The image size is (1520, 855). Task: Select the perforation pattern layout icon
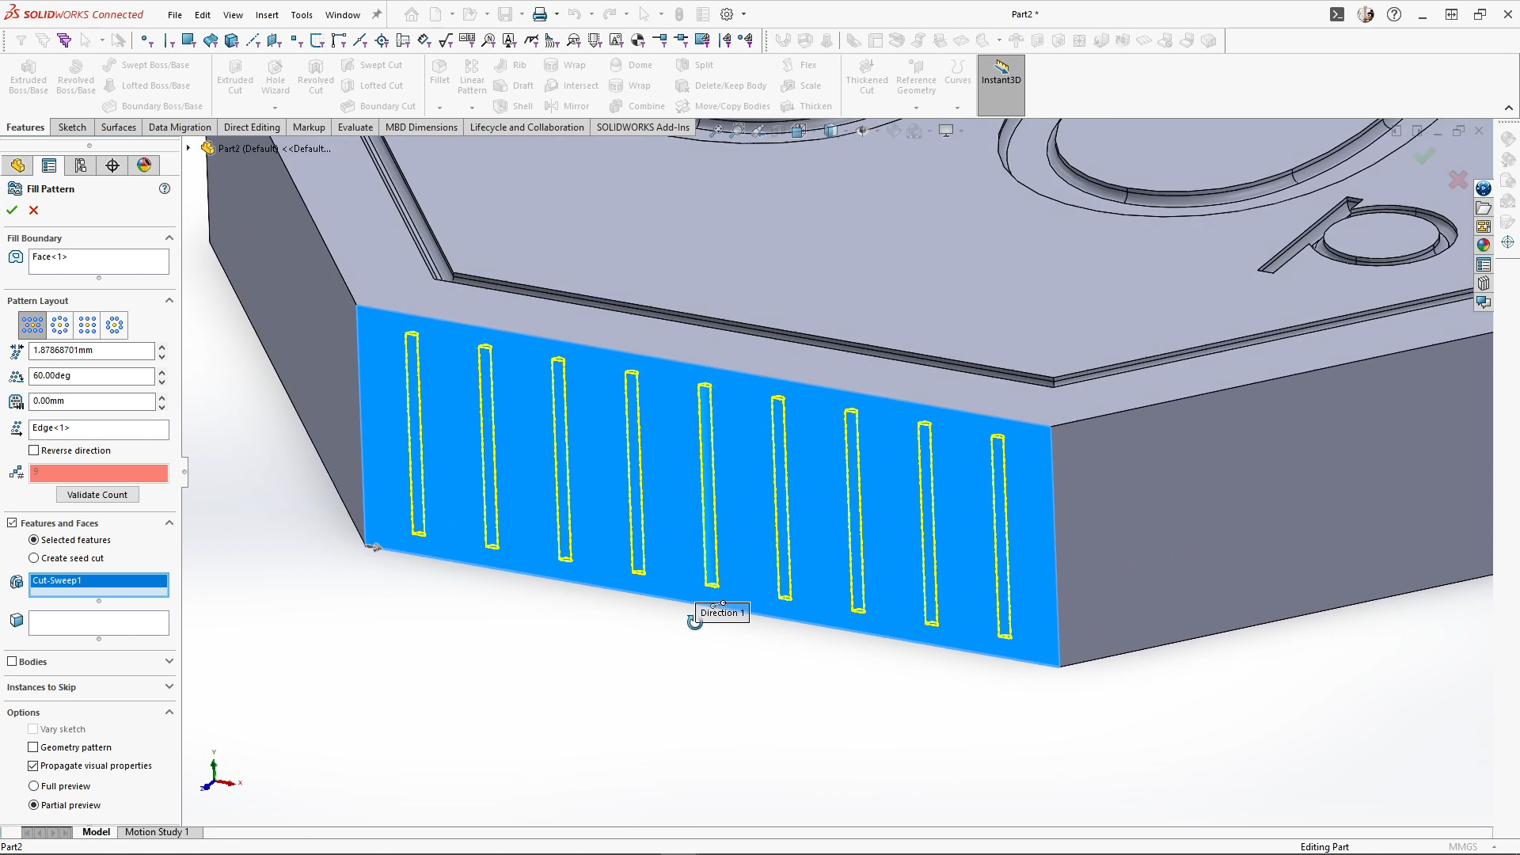click(x=32, y=325)
